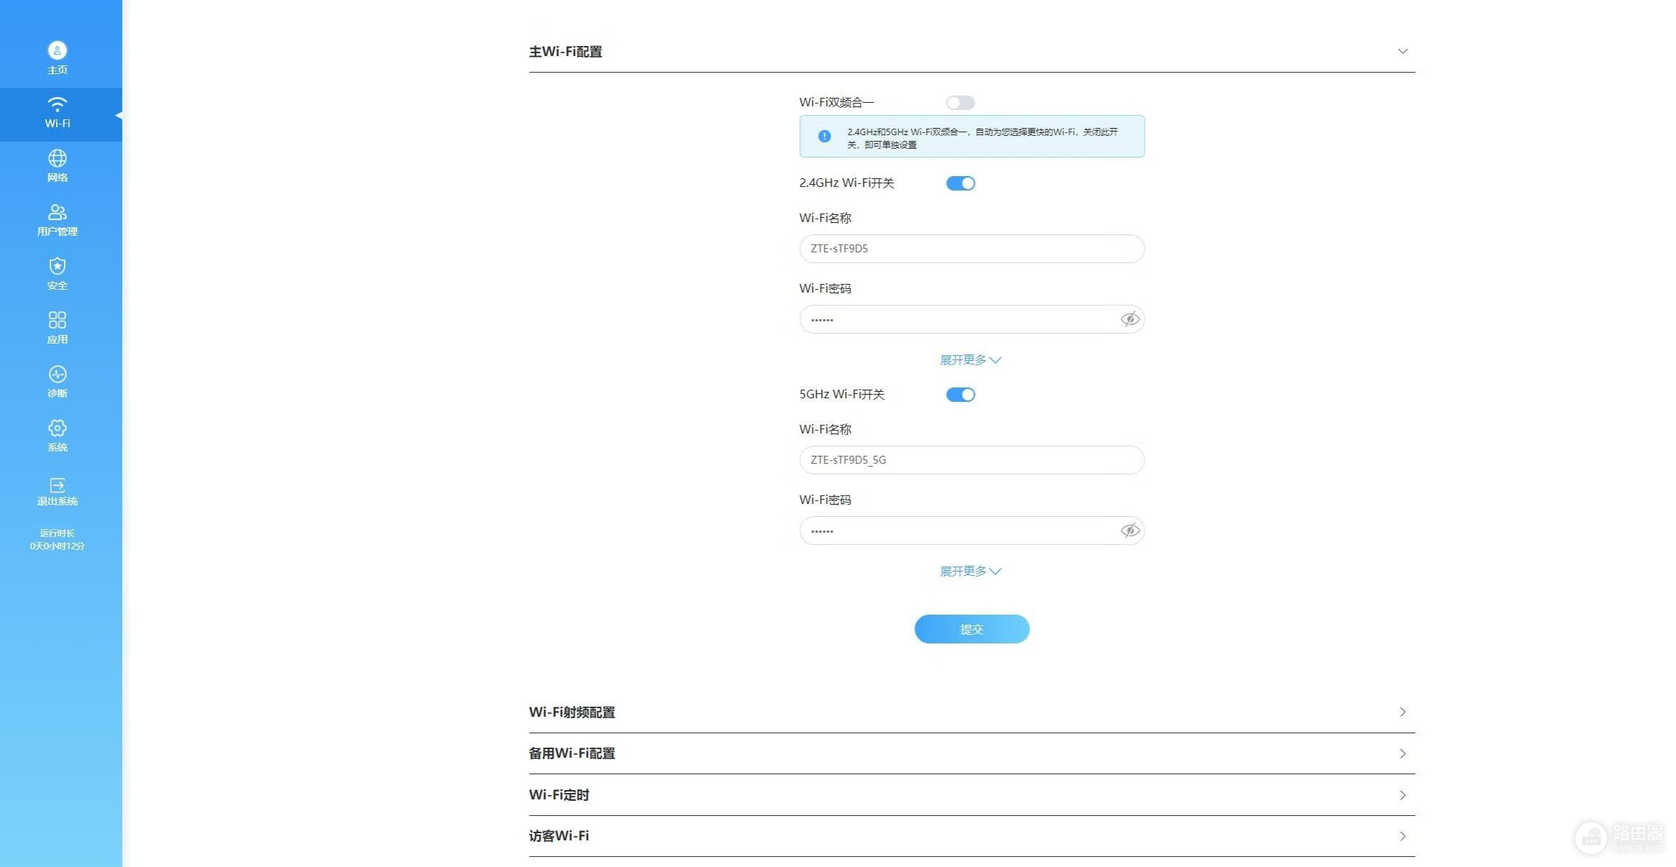This screenshot has height=867, width=1676.
Task: Click the 访客Wi-Fi heading text
Action: 559,836
